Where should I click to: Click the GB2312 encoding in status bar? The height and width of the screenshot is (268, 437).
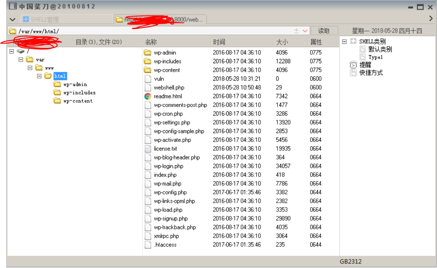pyautogui.click(x=350, y=261)
